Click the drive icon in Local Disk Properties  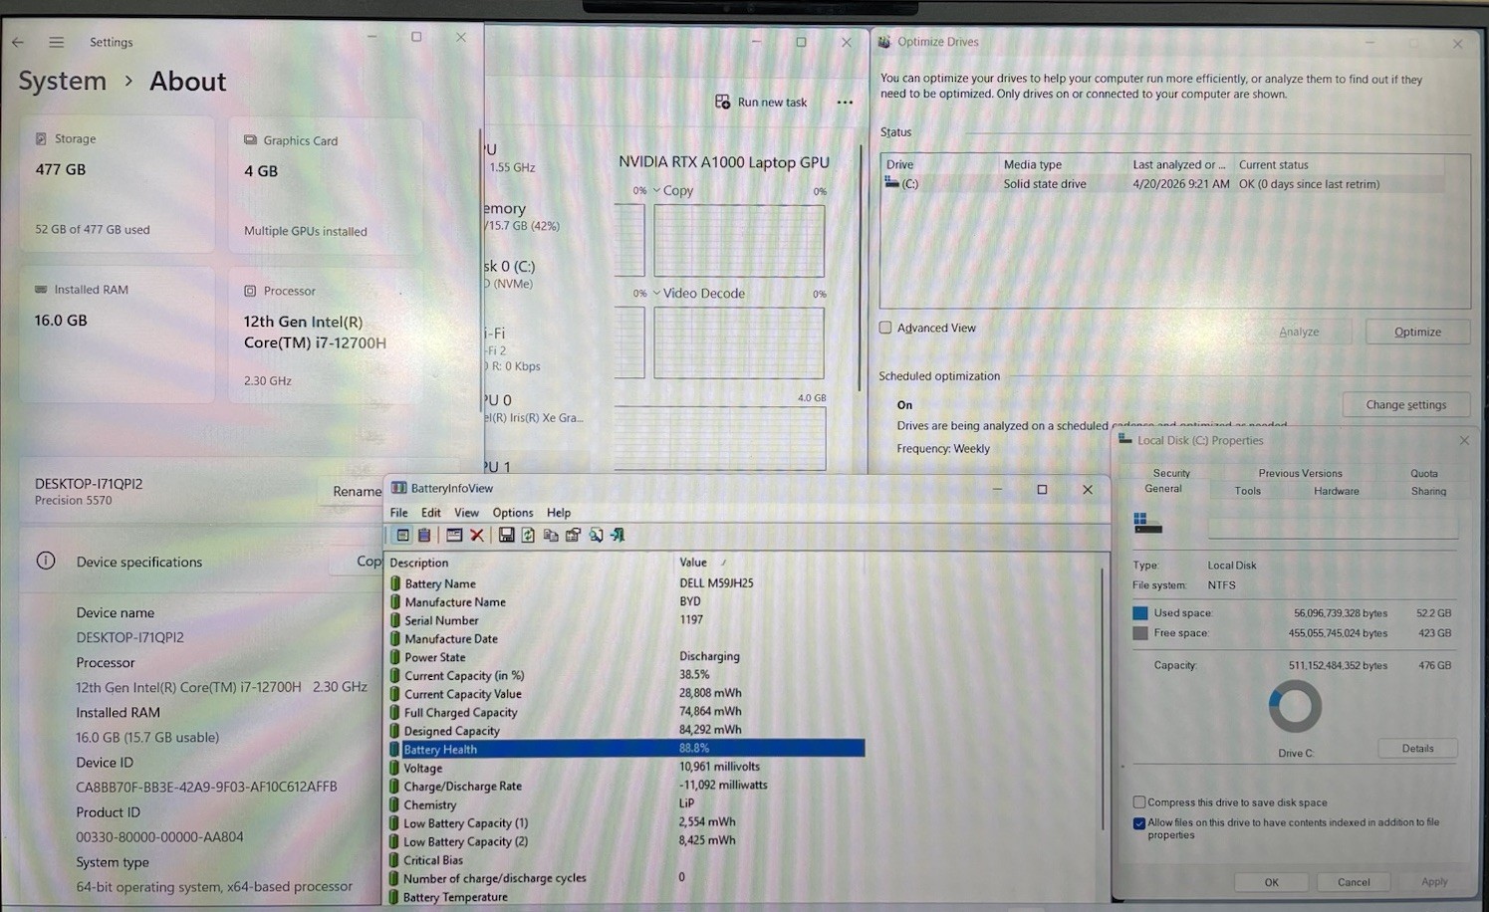click(x=1147, y=523)
